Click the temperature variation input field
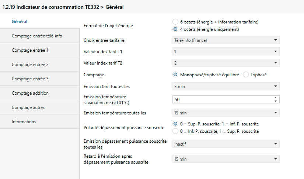 pyautogui.click(x=223, y=99)
